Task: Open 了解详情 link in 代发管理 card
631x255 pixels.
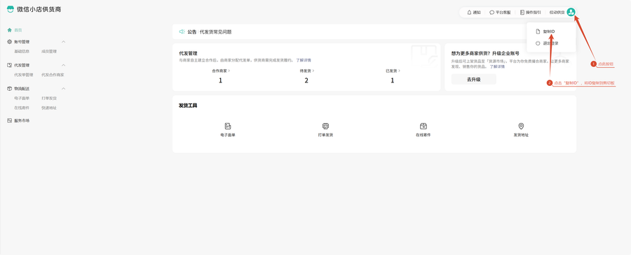Action: pos(304,60)
